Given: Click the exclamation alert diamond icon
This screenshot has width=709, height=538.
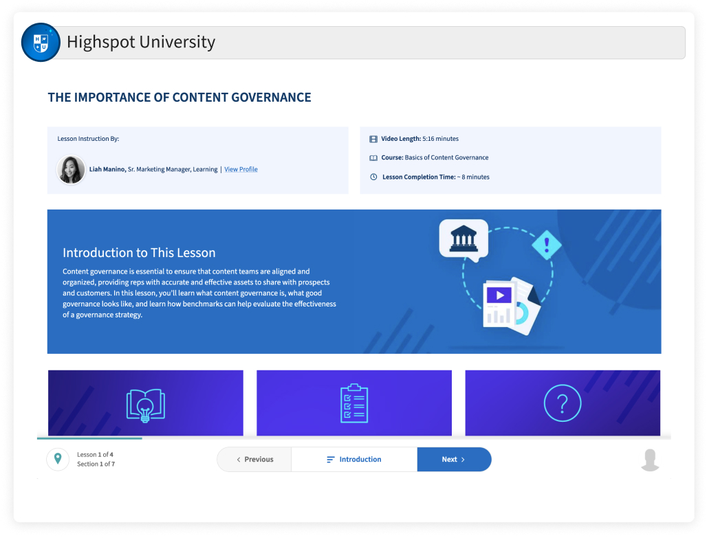Looking at the screenshot, I should point(547,244).
